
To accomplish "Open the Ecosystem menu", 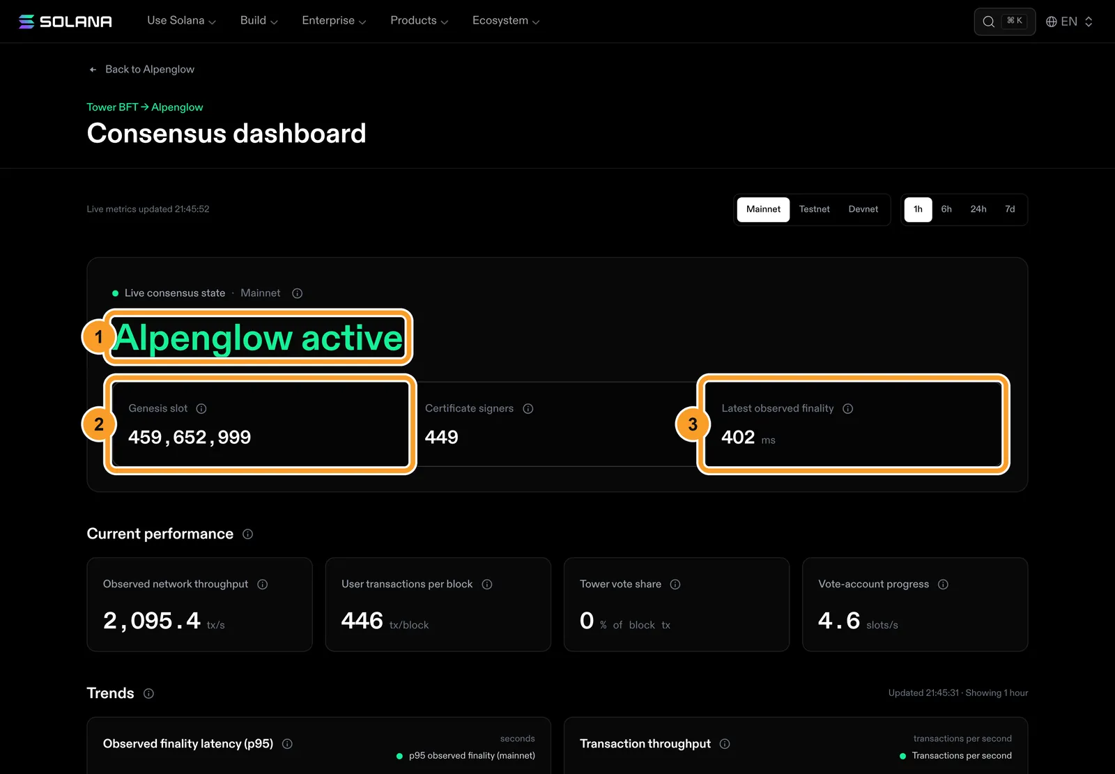I will [x=506, y=21].
